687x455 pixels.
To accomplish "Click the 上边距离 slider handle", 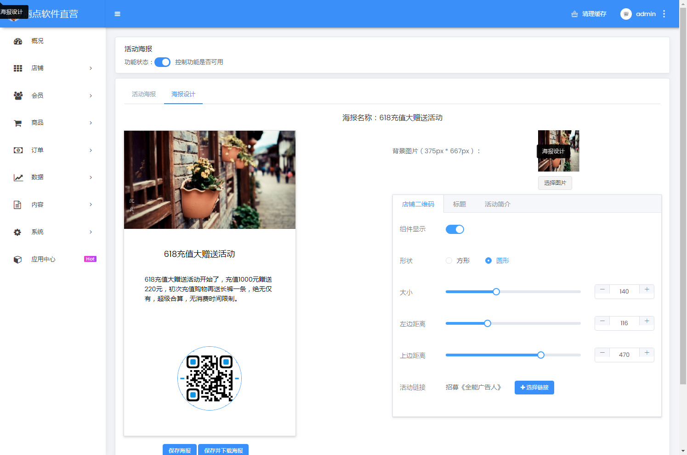I will pyautogui.click(x=541, y=355).
